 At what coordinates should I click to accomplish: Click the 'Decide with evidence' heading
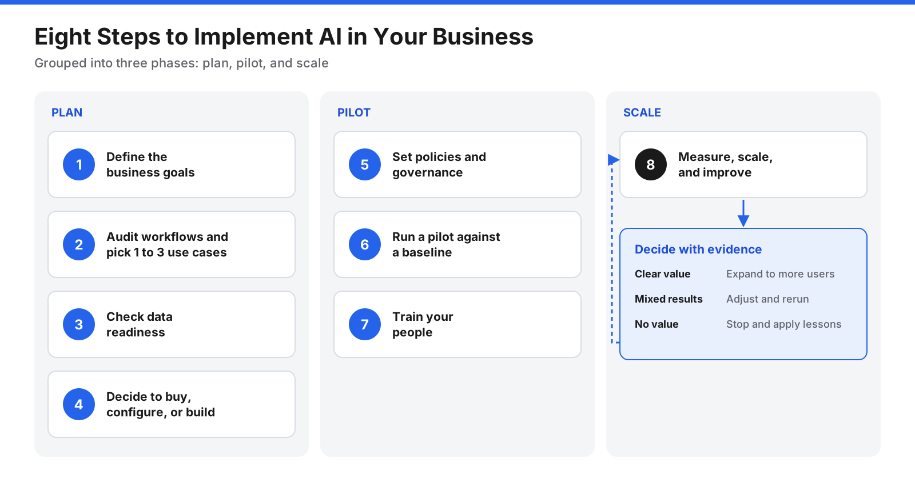(698, 249)
